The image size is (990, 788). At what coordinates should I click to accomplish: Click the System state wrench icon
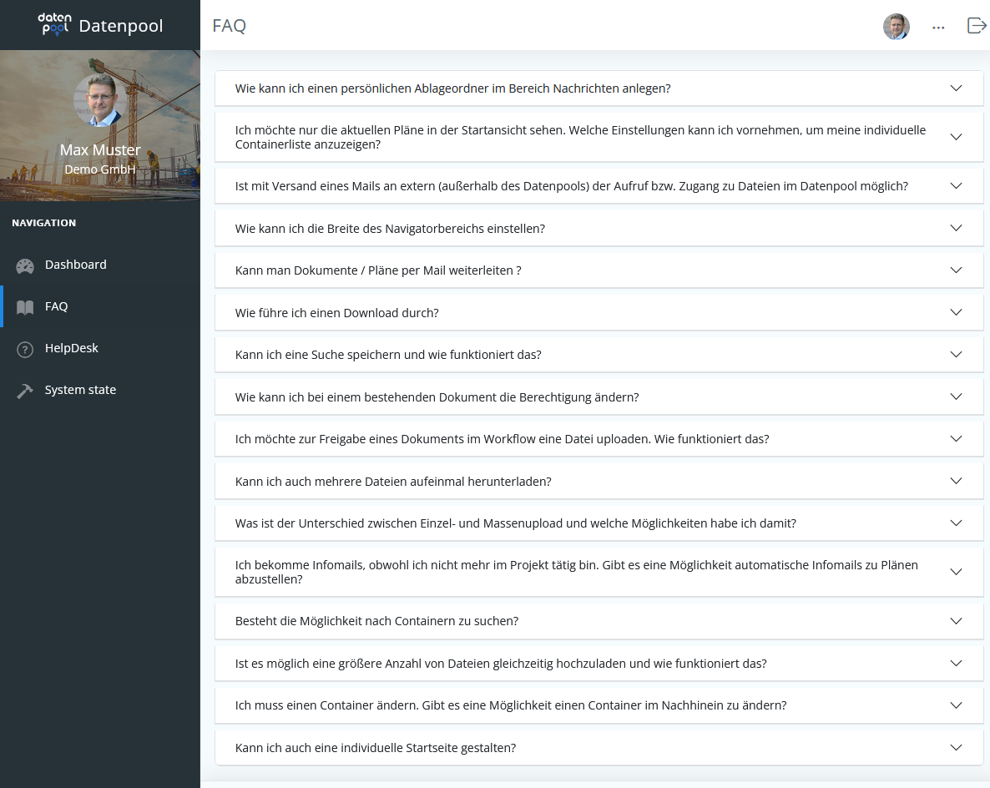pos(23,389)
